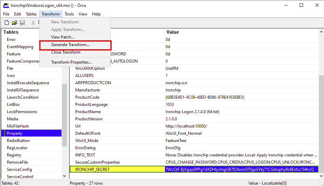Choose Generate Transform from the menu
Viewport: 324px width, 186px height.
70,45
